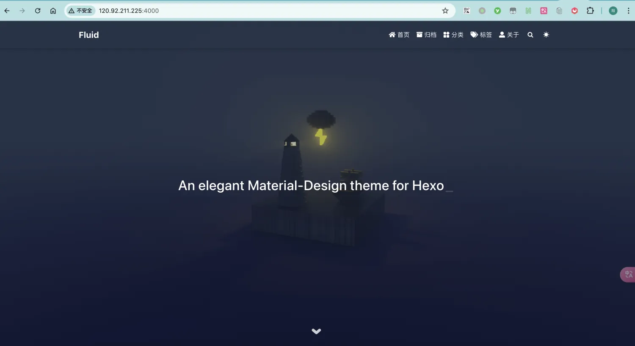Click the floating translate button at right edge
635x346 pixels.
[628, 274]
